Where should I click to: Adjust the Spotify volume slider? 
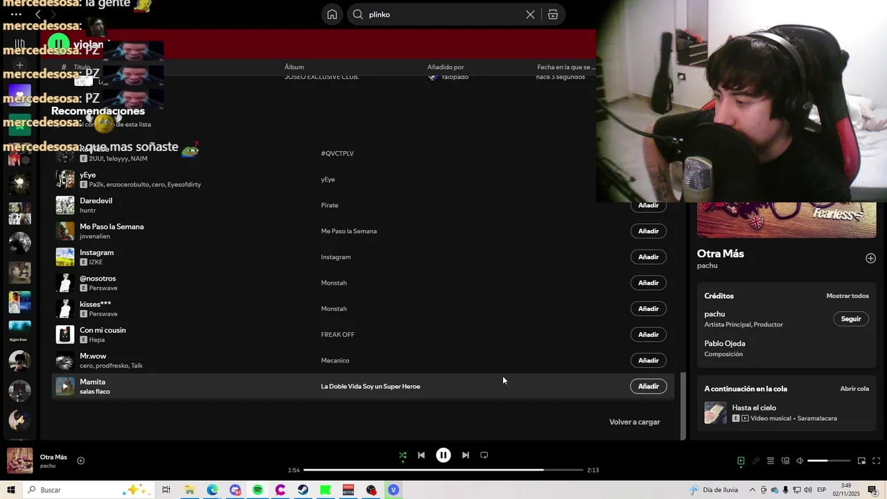pos(829,461)
